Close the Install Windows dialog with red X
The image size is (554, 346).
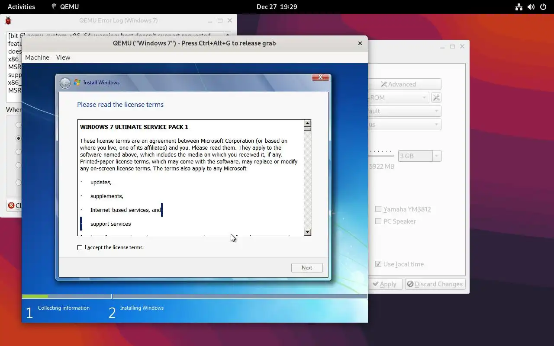(x=320, y=77)
